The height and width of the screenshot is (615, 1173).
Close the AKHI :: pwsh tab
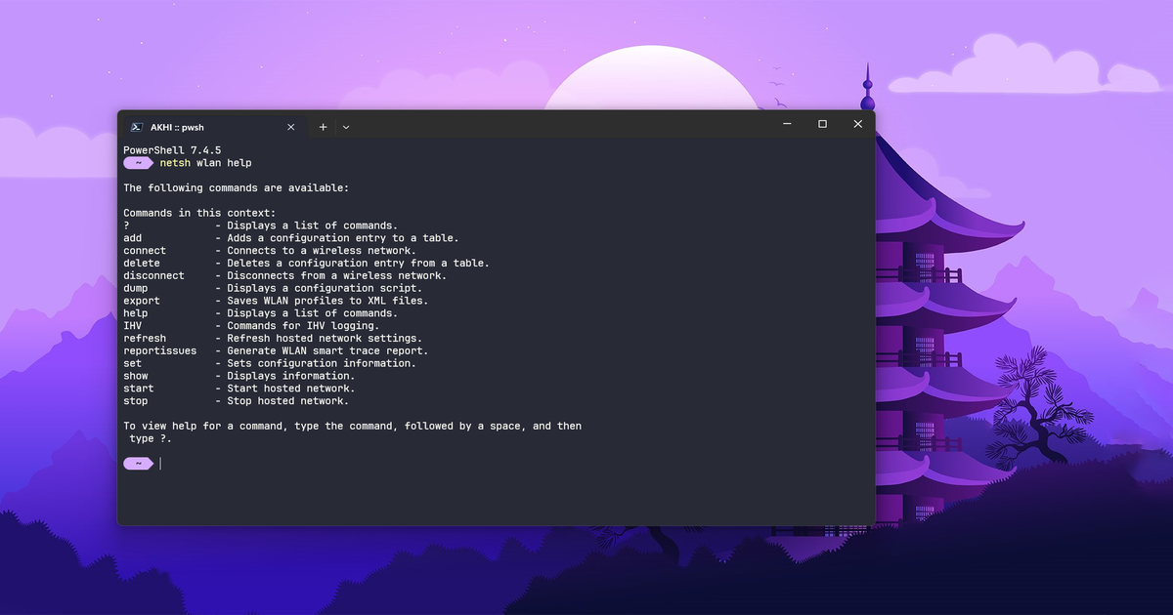(x=290, y=127)
